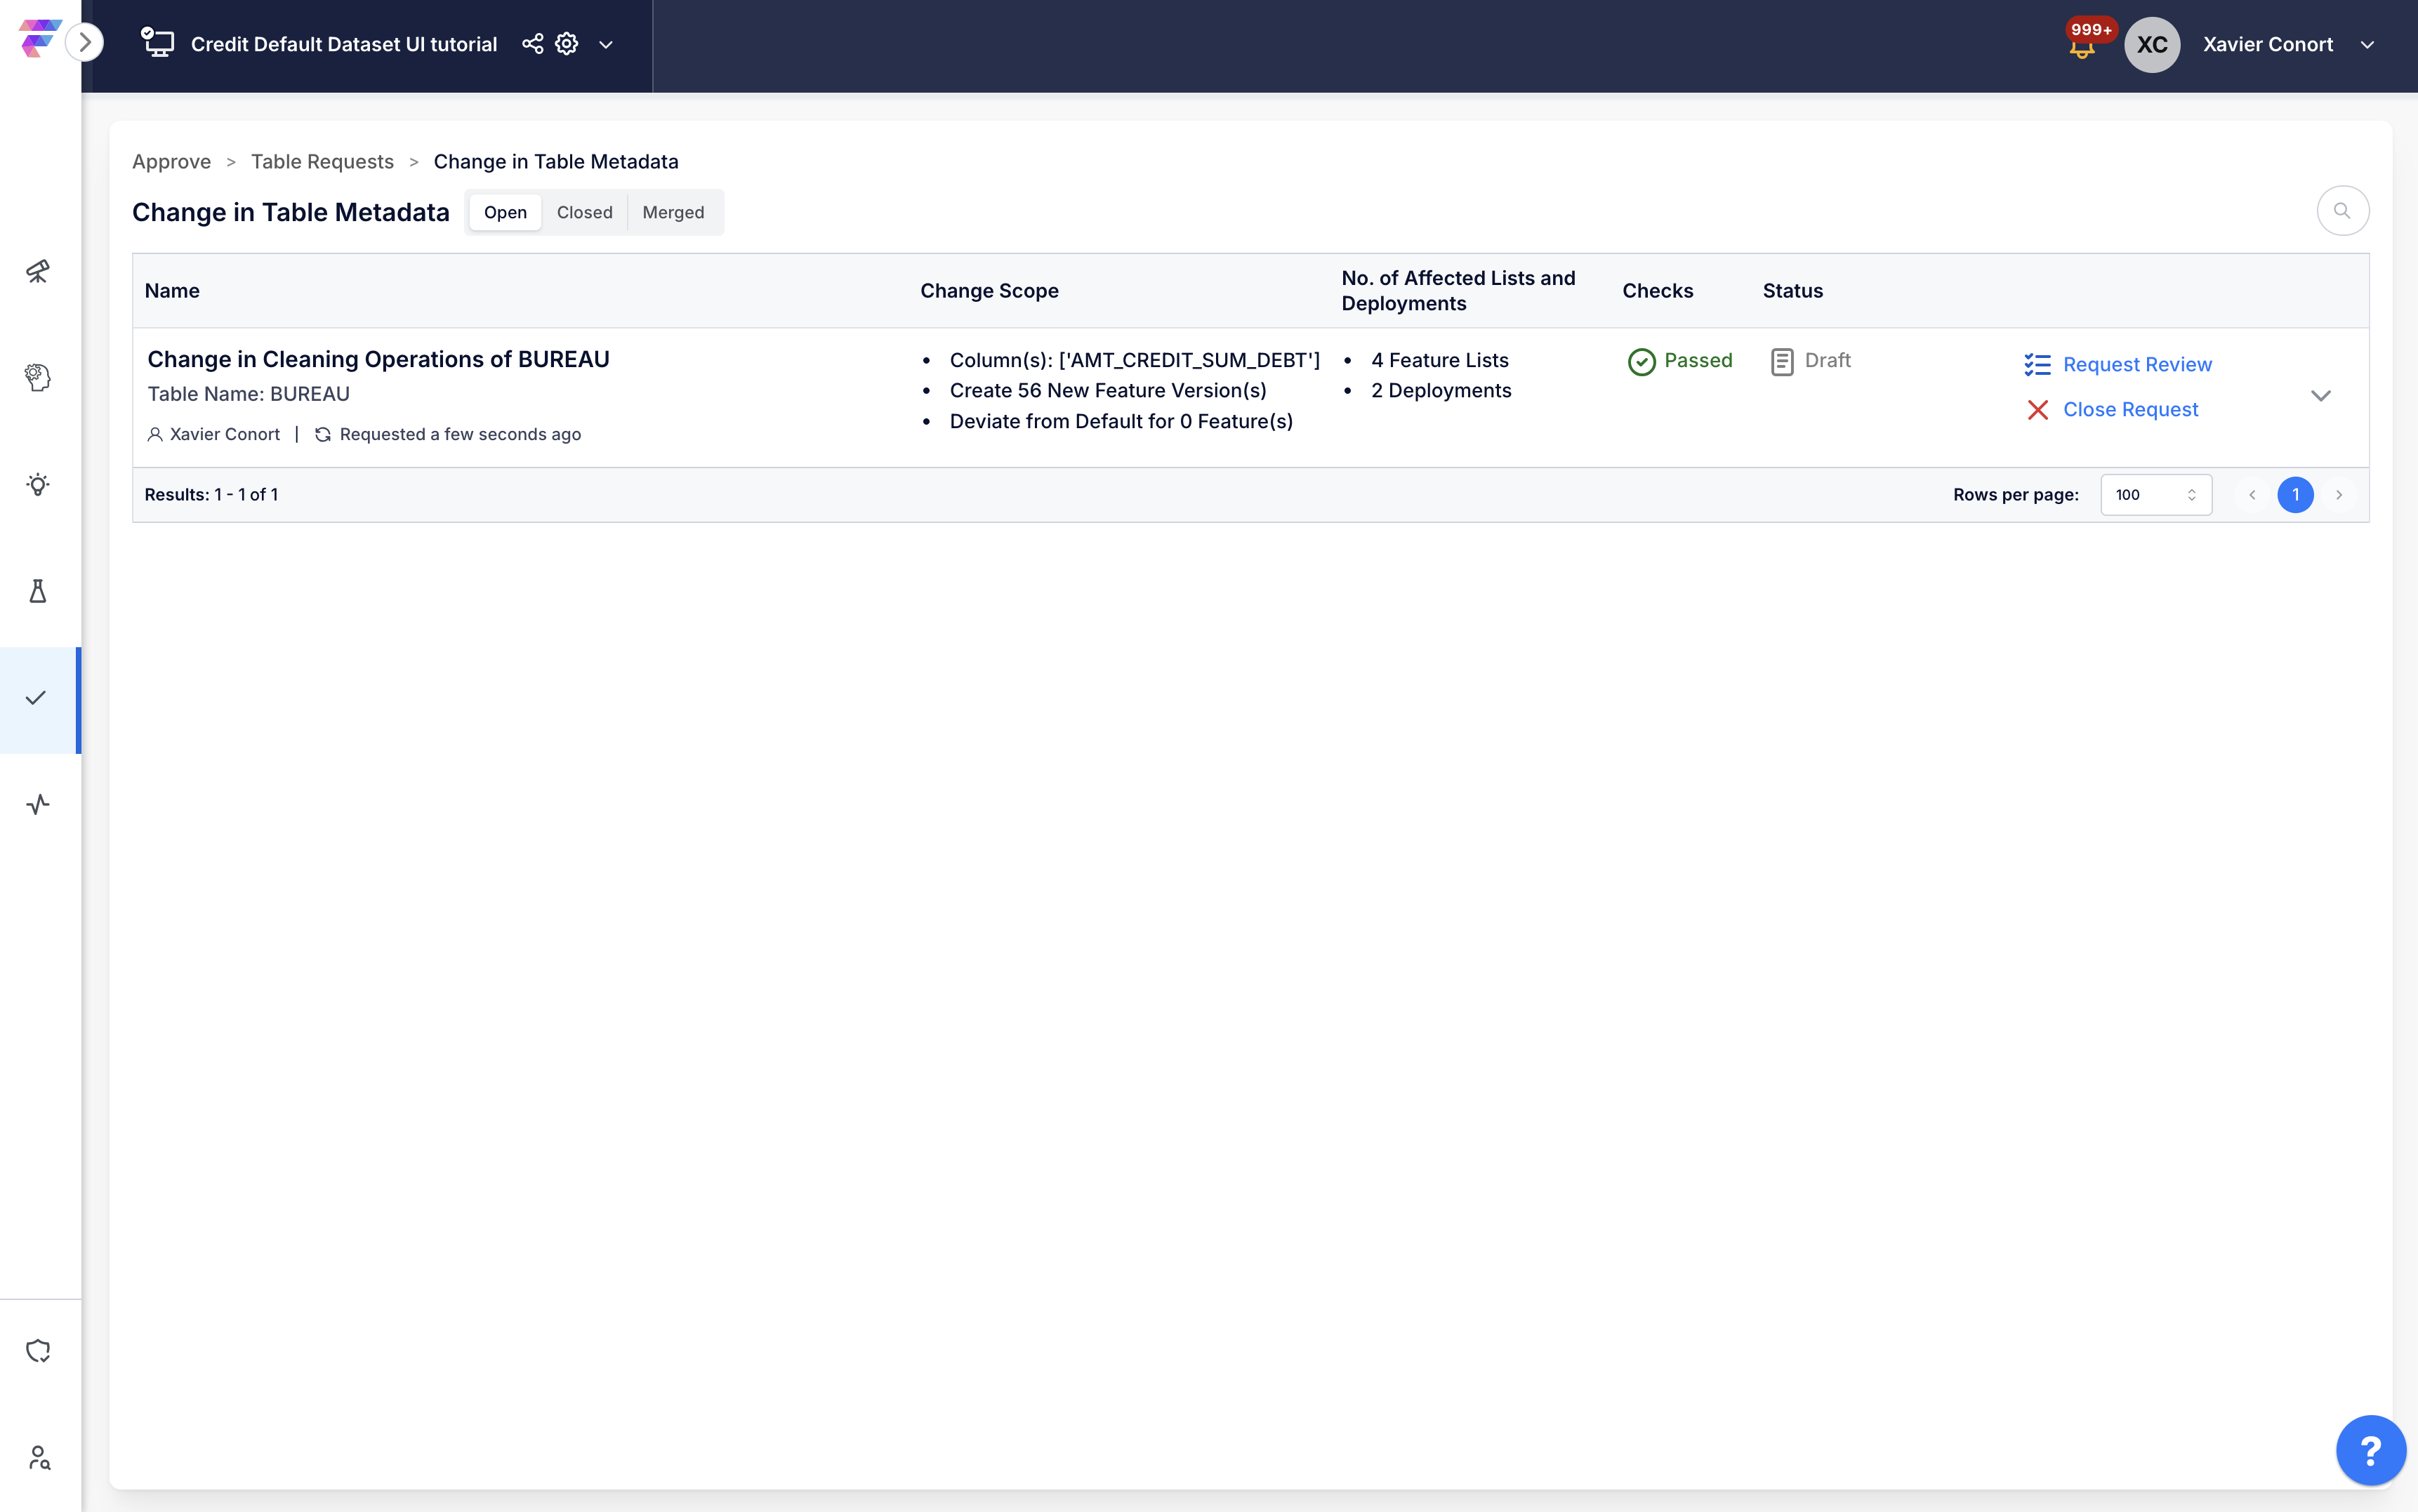Click the user search icon in sidebar

tap(38, 1457)
